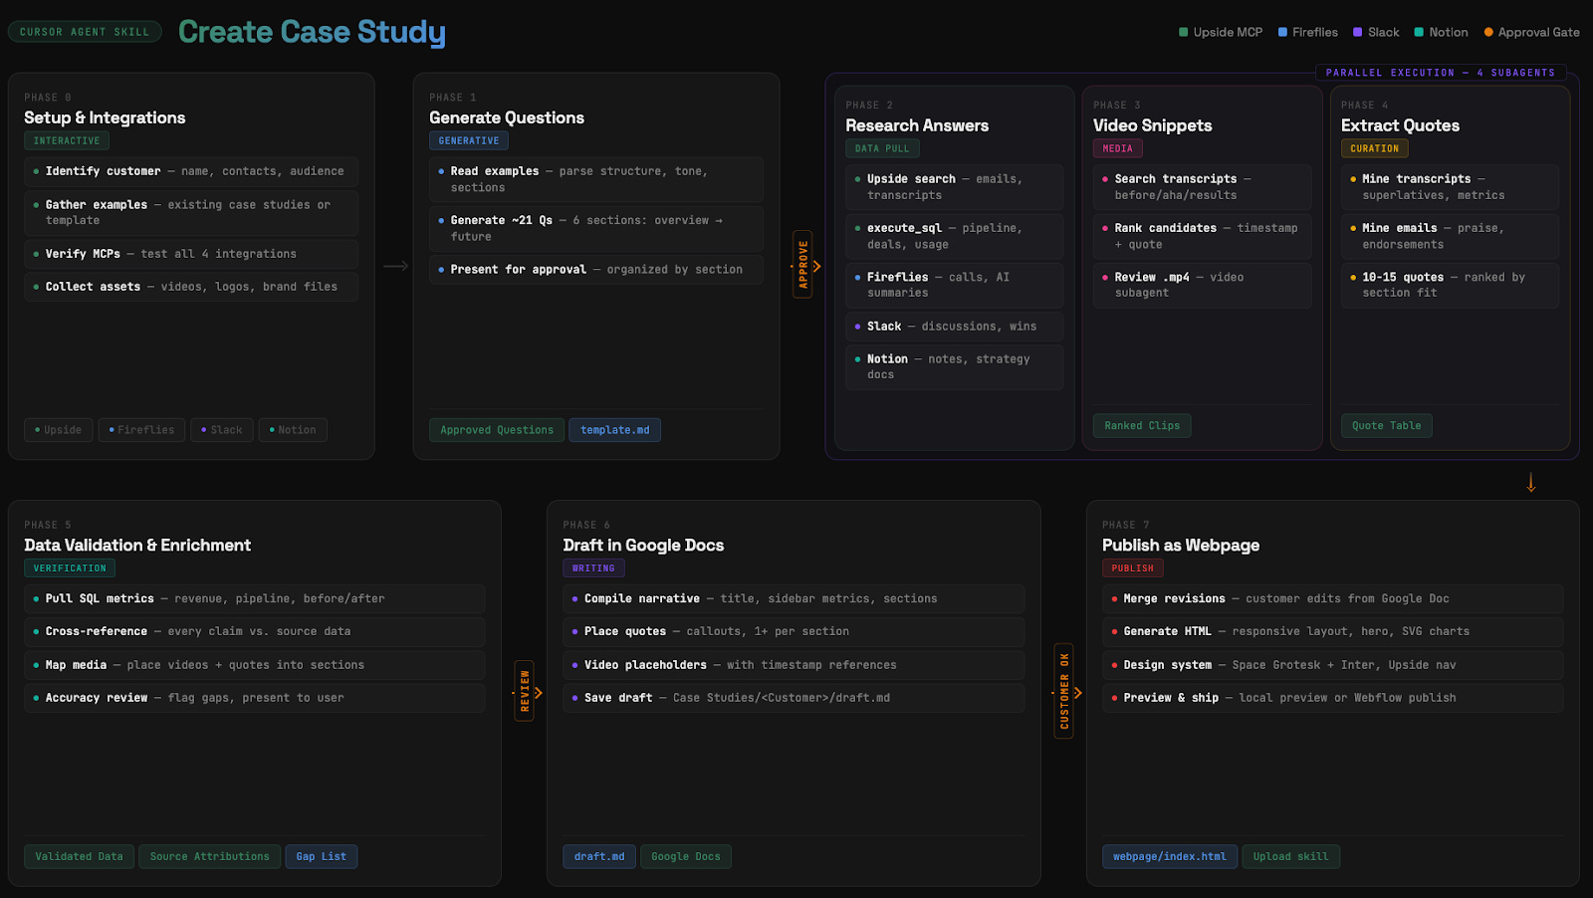The height and width of the screenshot is (898, 1593).
Task: Click the Approval Gate legend marker
Action: point(1487,32)
